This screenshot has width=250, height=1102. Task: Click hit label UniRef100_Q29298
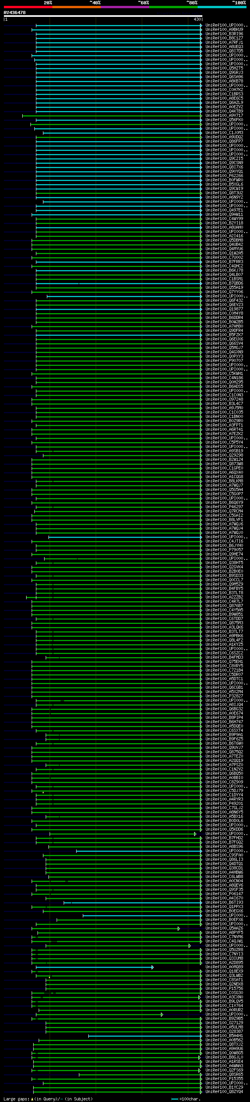[224, 455]
